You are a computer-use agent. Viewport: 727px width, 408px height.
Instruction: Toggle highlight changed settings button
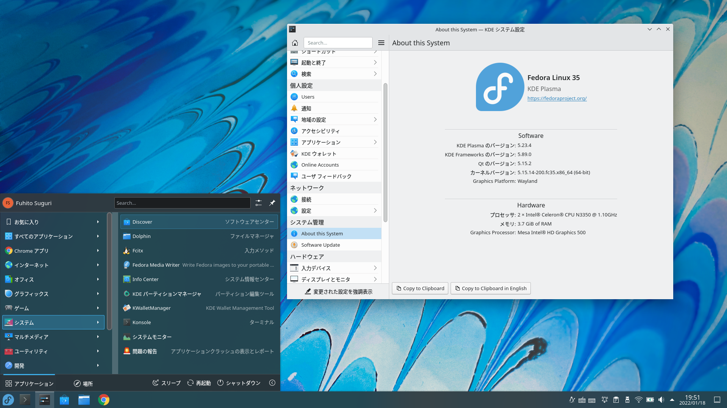pos(338,292)
